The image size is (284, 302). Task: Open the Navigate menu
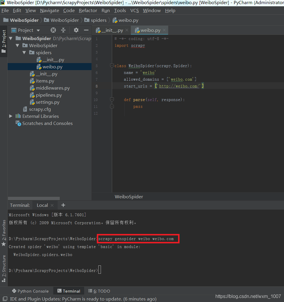[49, 11]
